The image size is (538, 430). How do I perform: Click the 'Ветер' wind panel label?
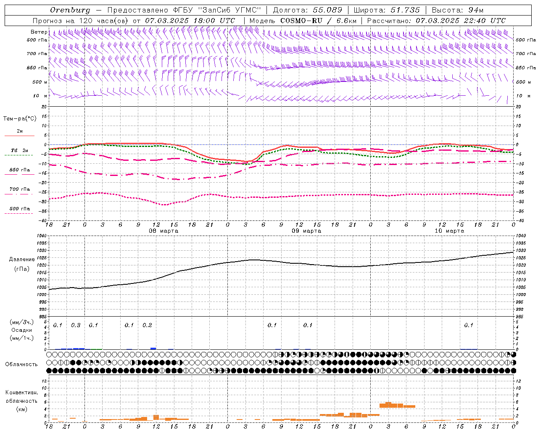(39, 32)
